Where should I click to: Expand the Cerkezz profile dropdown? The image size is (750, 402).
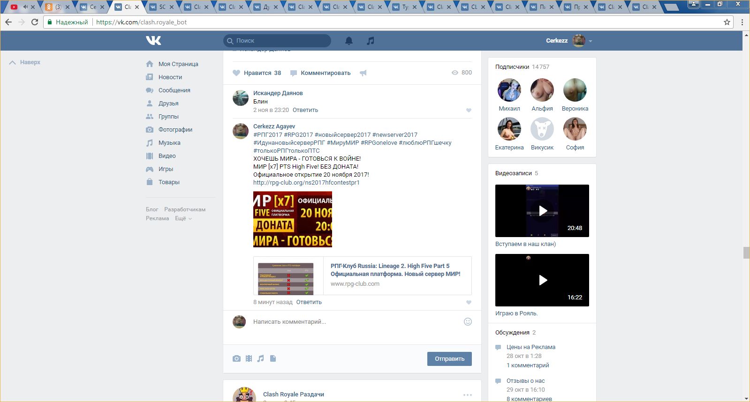coord(591,41)
